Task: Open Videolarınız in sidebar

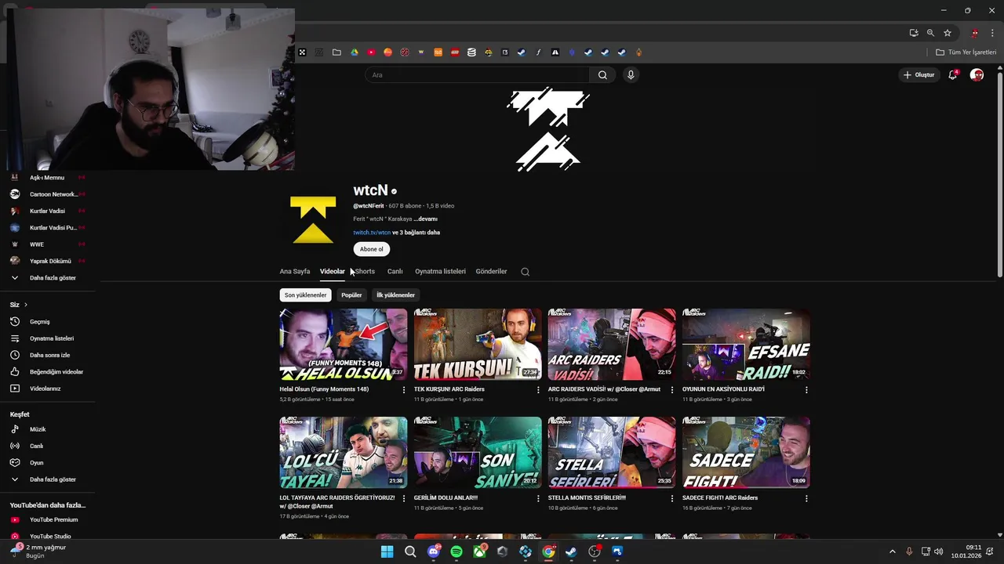Action: 47,389
